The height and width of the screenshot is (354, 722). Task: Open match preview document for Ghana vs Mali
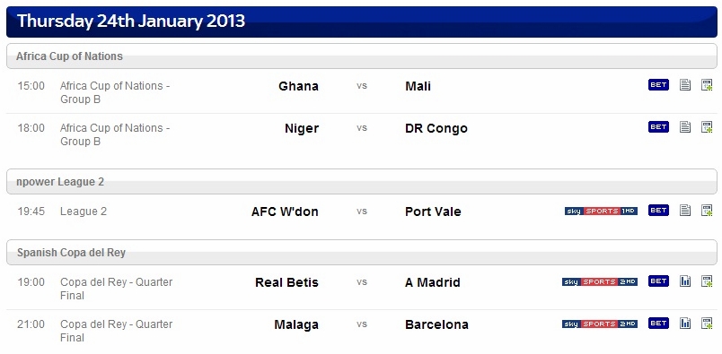[685, 85]
